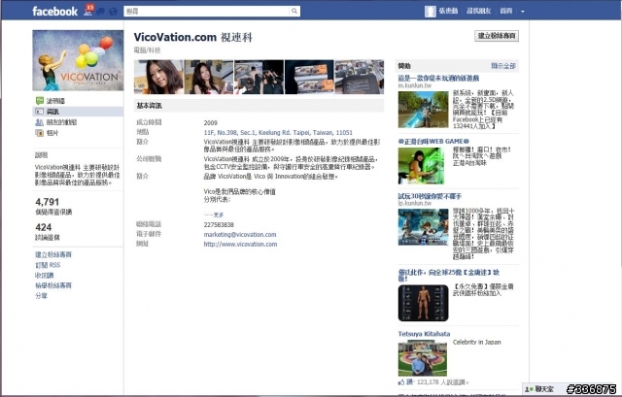Click the lp.kunlun.tw ad game image
Screen dimensions: 622x397
point(424,226)
